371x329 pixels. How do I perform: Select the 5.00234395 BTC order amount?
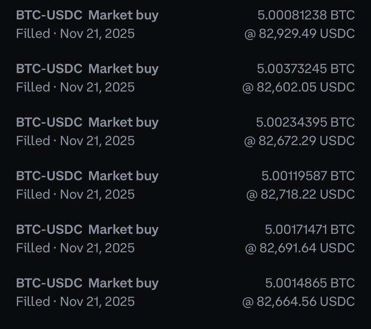[x=305, y=122]
